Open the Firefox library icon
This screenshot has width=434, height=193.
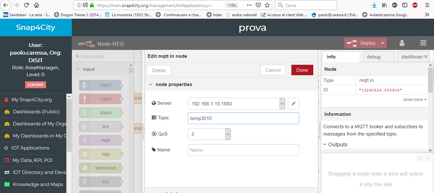(x=384, y=5)
